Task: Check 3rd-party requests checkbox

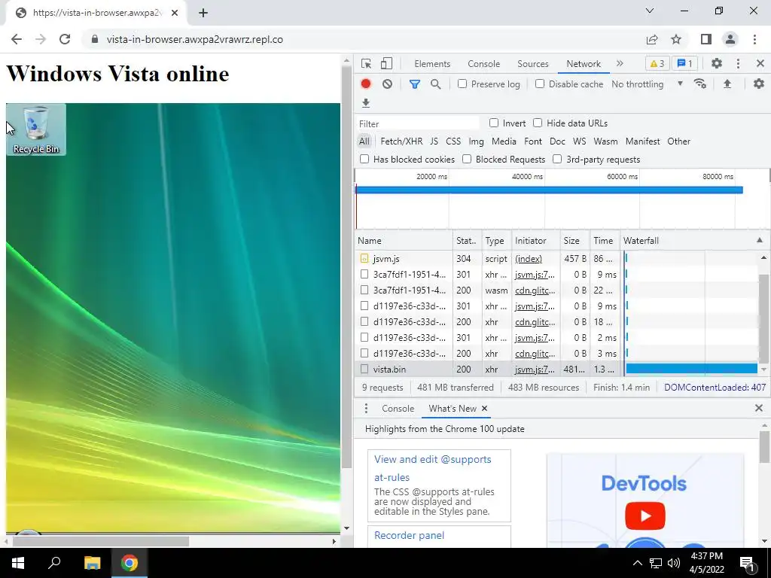Action: click(x=557, y=159)
